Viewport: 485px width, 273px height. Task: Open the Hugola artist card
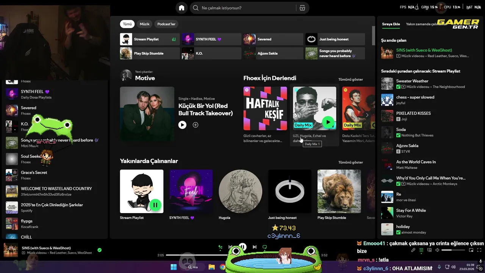coord(240,195)
